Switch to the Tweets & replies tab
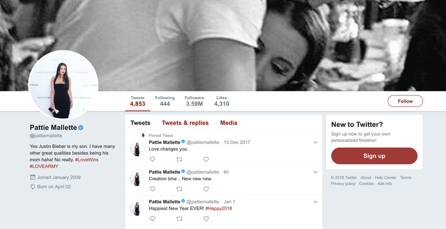The width and height of the screenshot is (446, 229). [x=185, y=123]
